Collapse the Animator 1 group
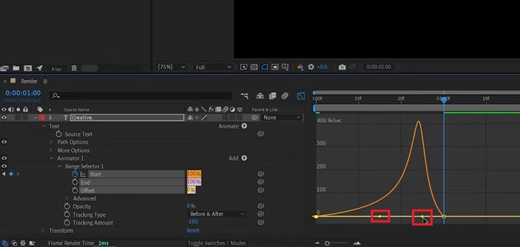Viewport: 520px width, 247px height. (51, 159)
